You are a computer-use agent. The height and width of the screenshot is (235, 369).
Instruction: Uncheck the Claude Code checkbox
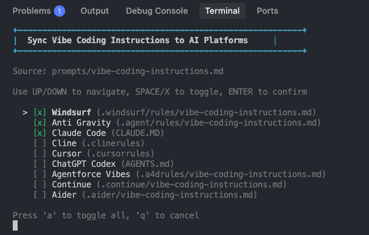tap(40, 133)
